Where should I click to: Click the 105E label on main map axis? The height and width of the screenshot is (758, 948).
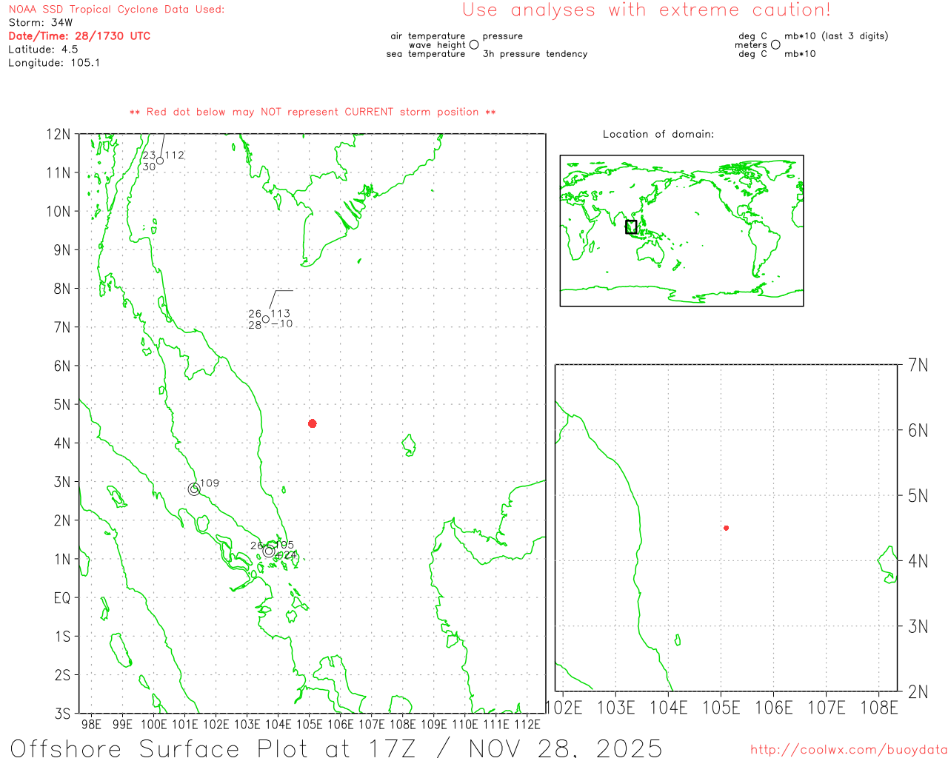pos(310,724)
